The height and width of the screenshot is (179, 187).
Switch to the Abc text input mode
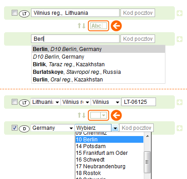98,26
